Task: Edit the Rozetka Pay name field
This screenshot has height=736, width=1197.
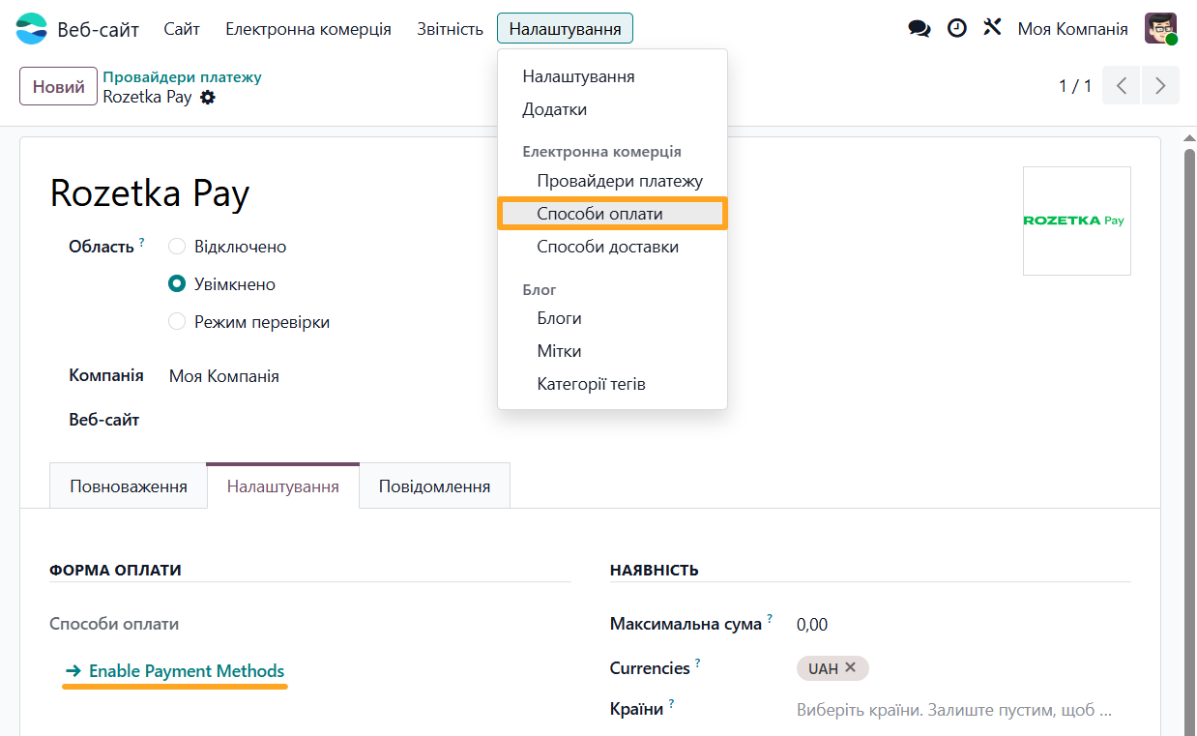Action: (150, 193)
